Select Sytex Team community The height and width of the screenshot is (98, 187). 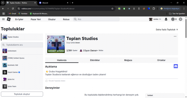pyautogui.click(x=22, y=86)
